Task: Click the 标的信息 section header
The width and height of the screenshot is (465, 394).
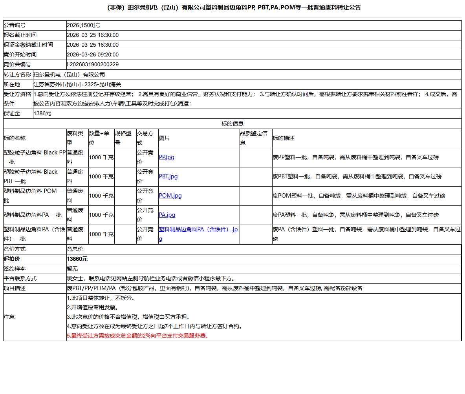Action: click(x=232, y=124)
